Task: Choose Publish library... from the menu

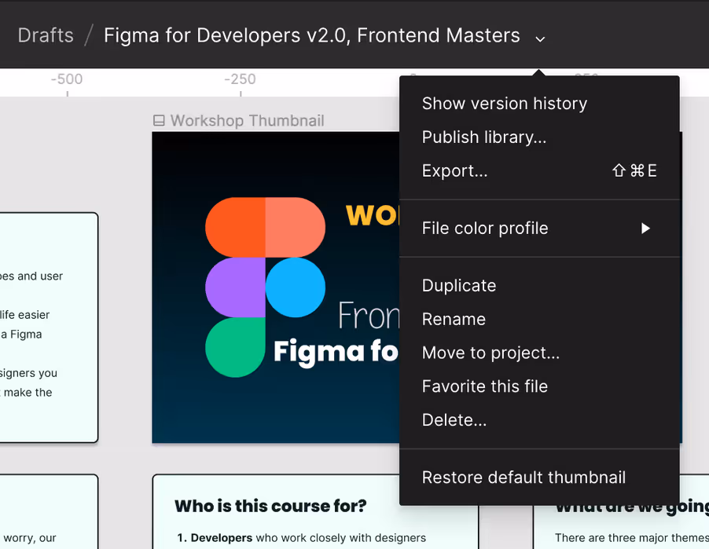Action: [x=540, y=137]
